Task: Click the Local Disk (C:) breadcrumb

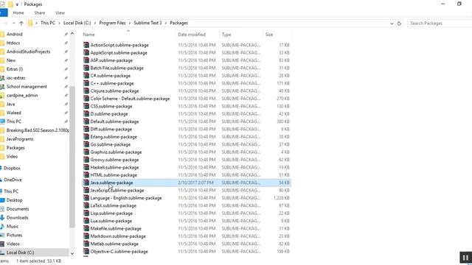Action: point(77,23)
